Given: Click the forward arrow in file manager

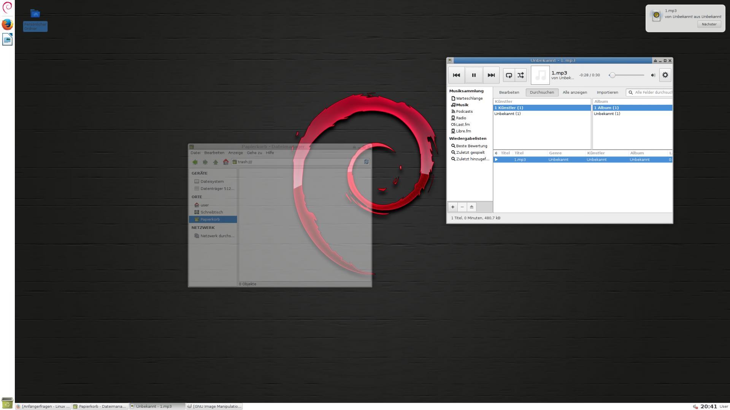Looking at the screenshot, I should point(205,162).
